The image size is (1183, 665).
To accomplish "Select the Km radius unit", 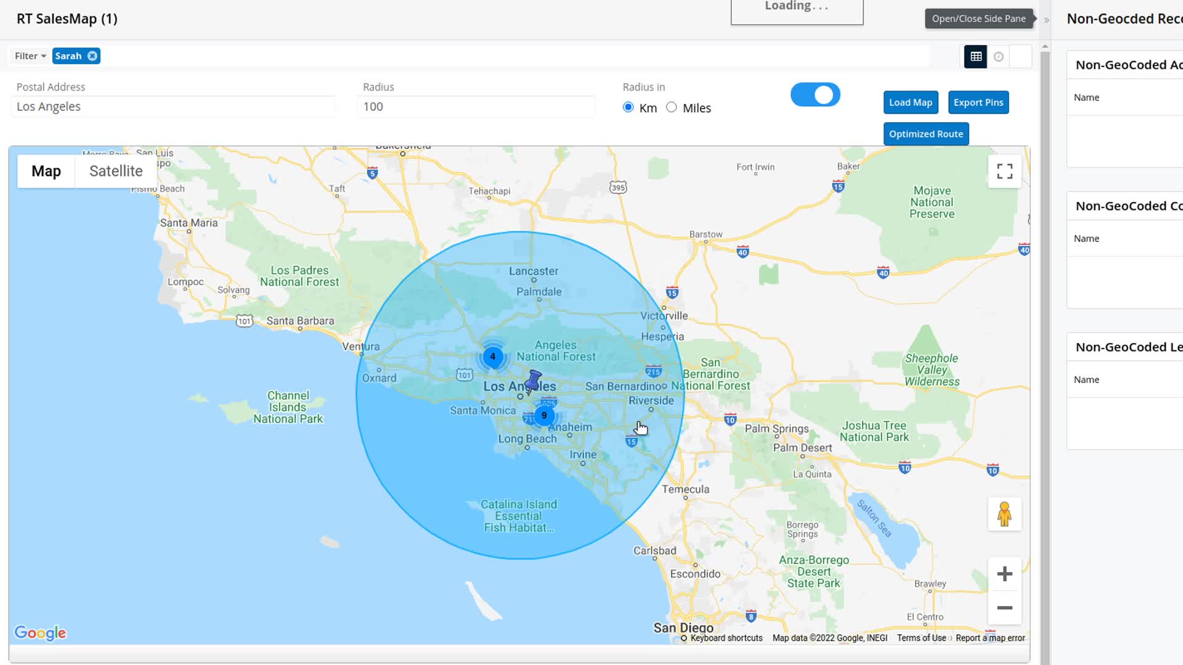I will coord(628,107).
